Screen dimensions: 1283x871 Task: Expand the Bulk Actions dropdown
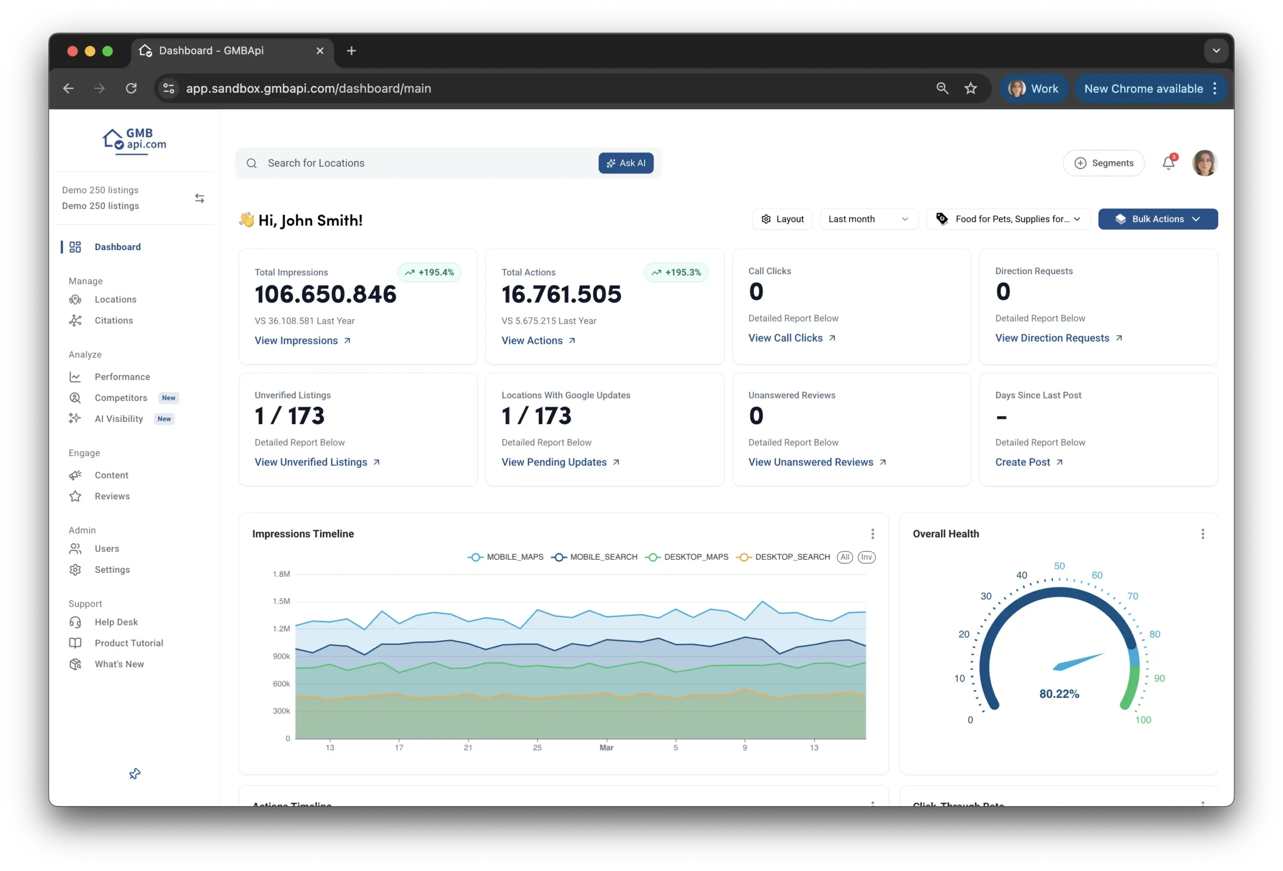point(1158,219)
